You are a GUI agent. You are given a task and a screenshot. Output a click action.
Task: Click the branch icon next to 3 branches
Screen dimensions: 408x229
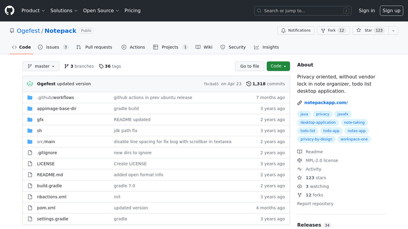click(67, 66)
